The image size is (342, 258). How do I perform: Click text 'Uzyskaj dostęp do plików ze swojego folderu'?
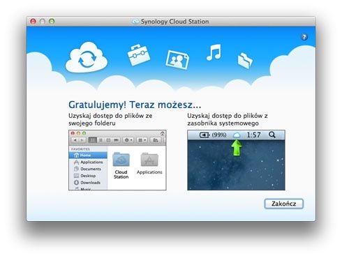(110, 119)
